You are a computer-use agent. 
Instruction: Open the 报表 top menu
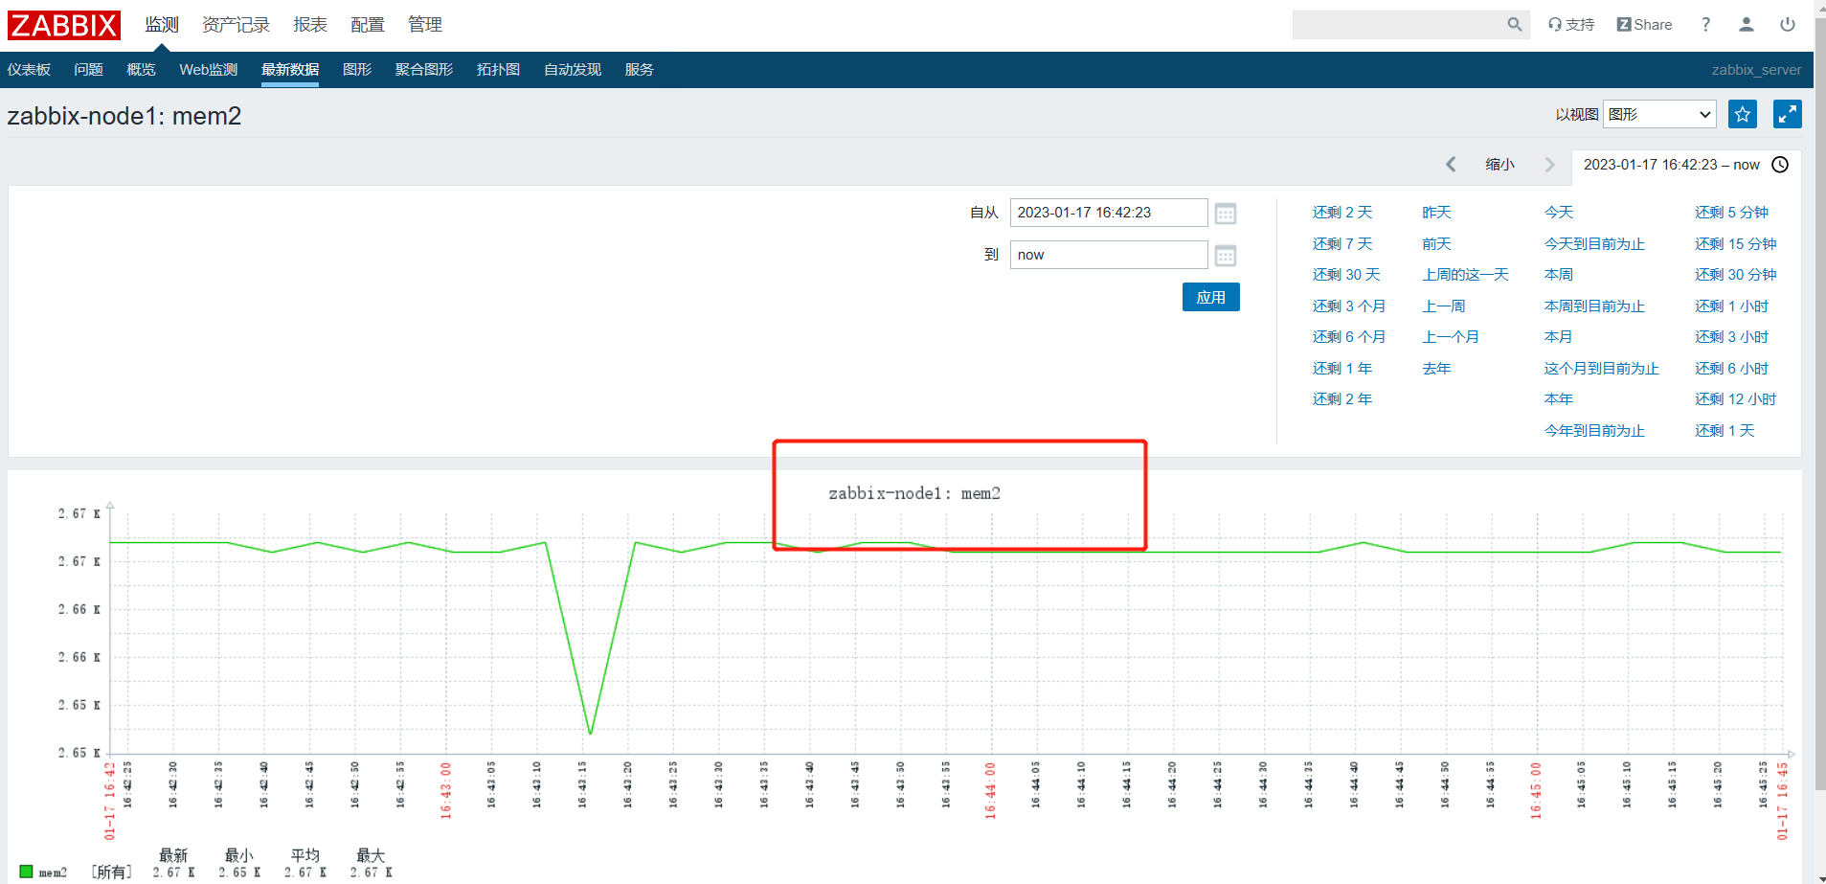point(310,25)
